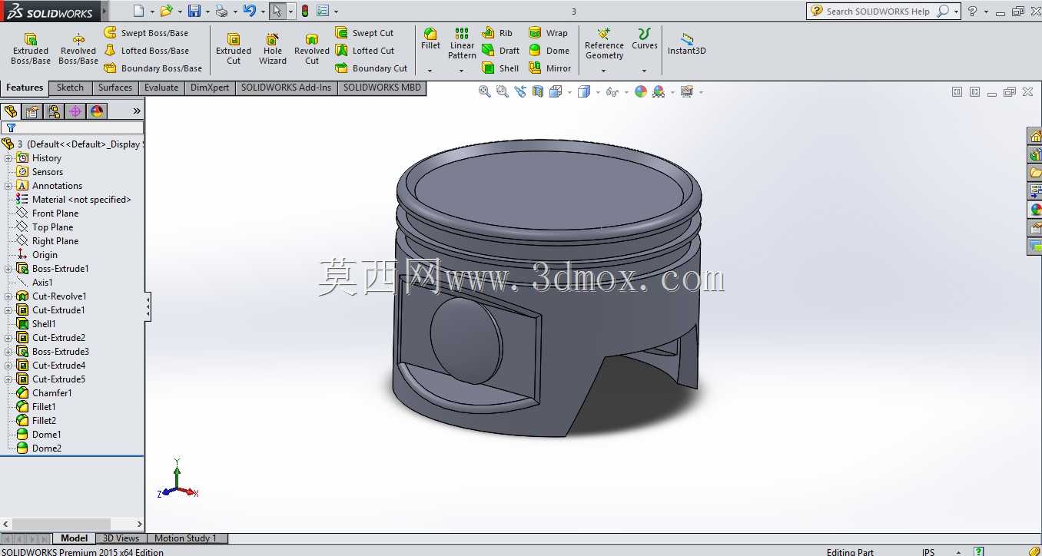Expand the History node
The height and width of the screenshot is (556, 1042).
(8, 158)
